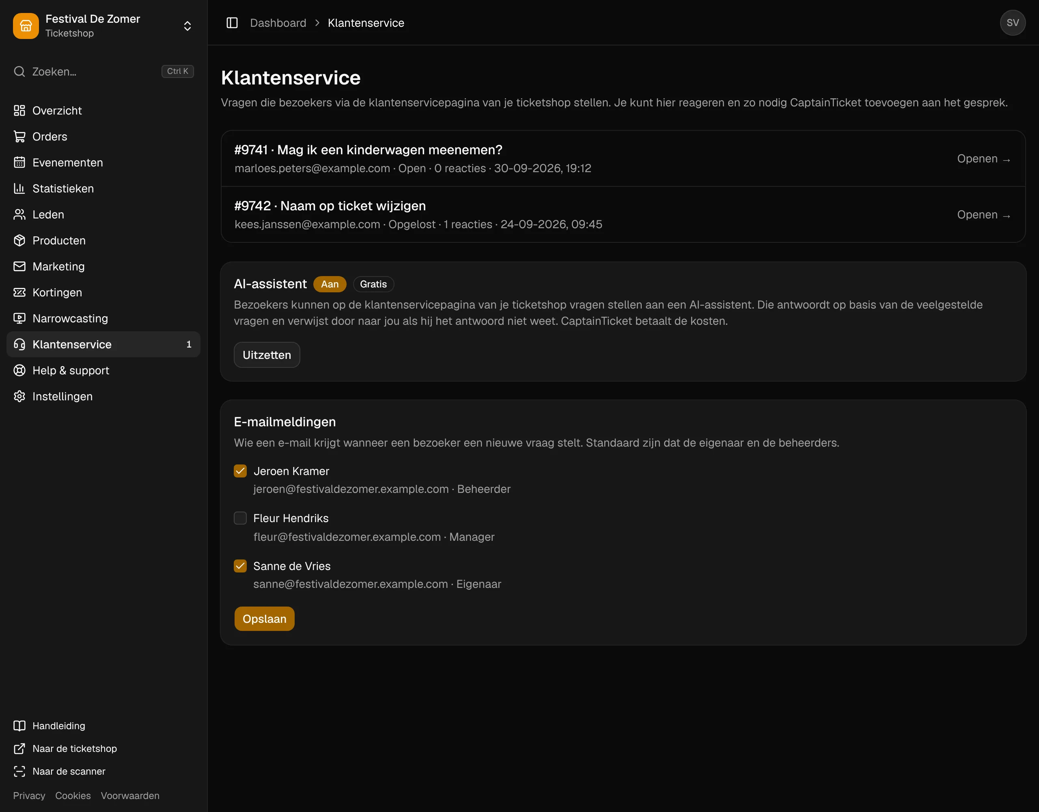Click the ticket title 'Mag ik een kinderwagen meenemen?'
The height and width of the screenshot is (812, 1039).
pos(390,150)
